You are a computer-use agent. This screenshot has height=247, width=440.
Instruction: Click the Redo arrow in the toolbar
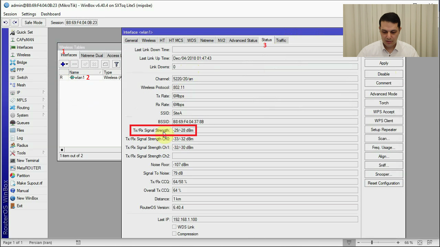(14, 23)
